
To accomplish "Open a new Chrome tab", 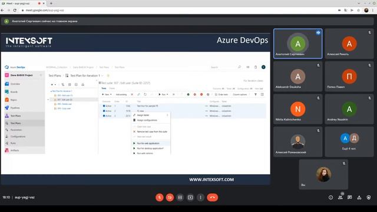I will (x=51, y=4).
